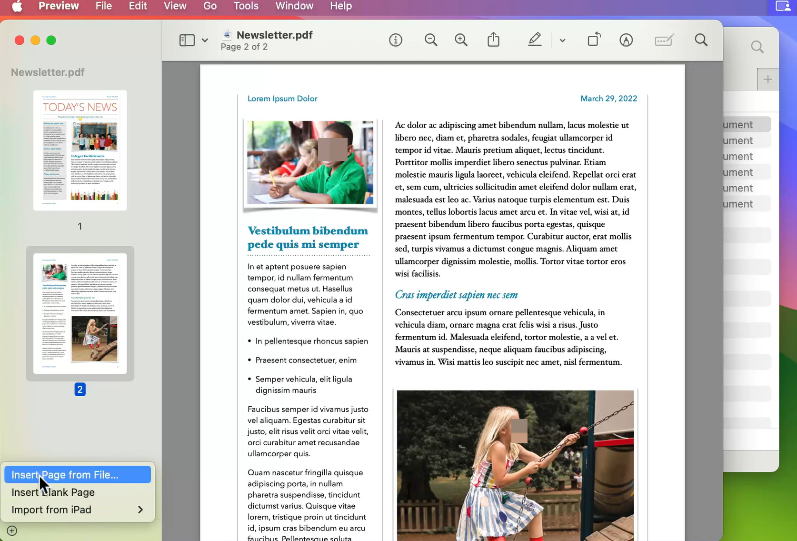797x541 pixels.
Task: Click the Page 2 of 2 subtitle
Action: pyautogui.click(x=244, y=47)
